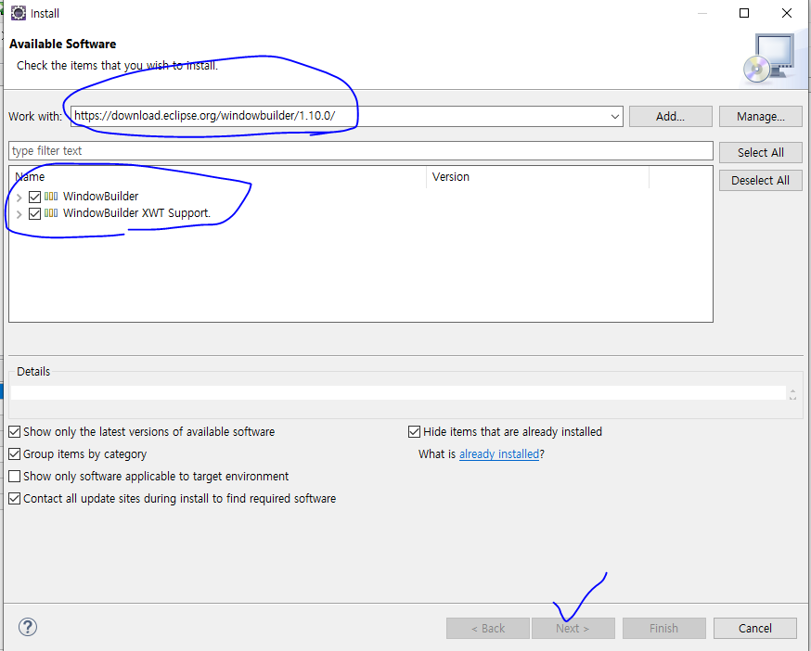The width and height of the screenshot is (811, 651).
Task: Click the Name column header
Action: [218, 177]
